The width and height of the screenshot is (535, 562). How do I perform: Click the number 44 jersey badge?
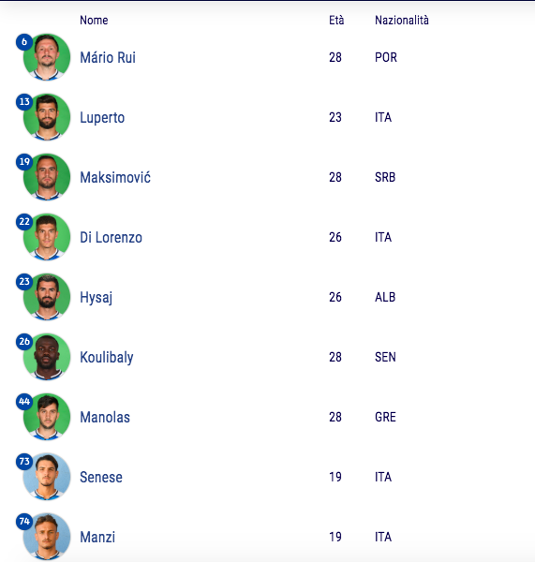tap(24, 401)
